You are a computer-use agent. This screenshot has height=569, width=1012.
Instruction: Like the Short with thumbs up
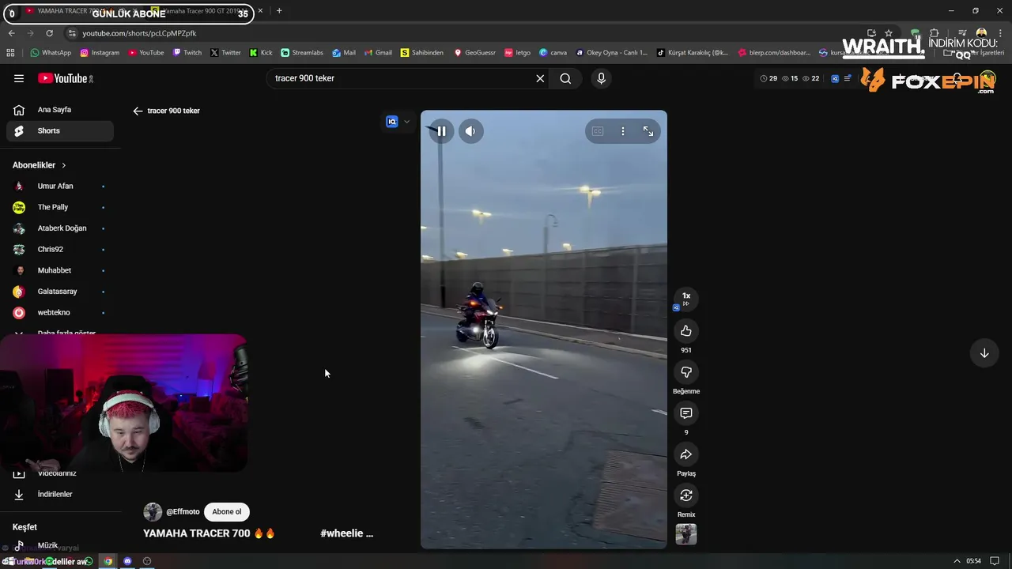[x=686, y=330]
